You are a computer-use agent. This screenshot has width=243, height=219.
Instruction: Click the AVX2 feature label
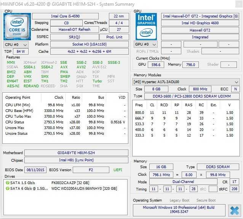(x=81, y=67)
